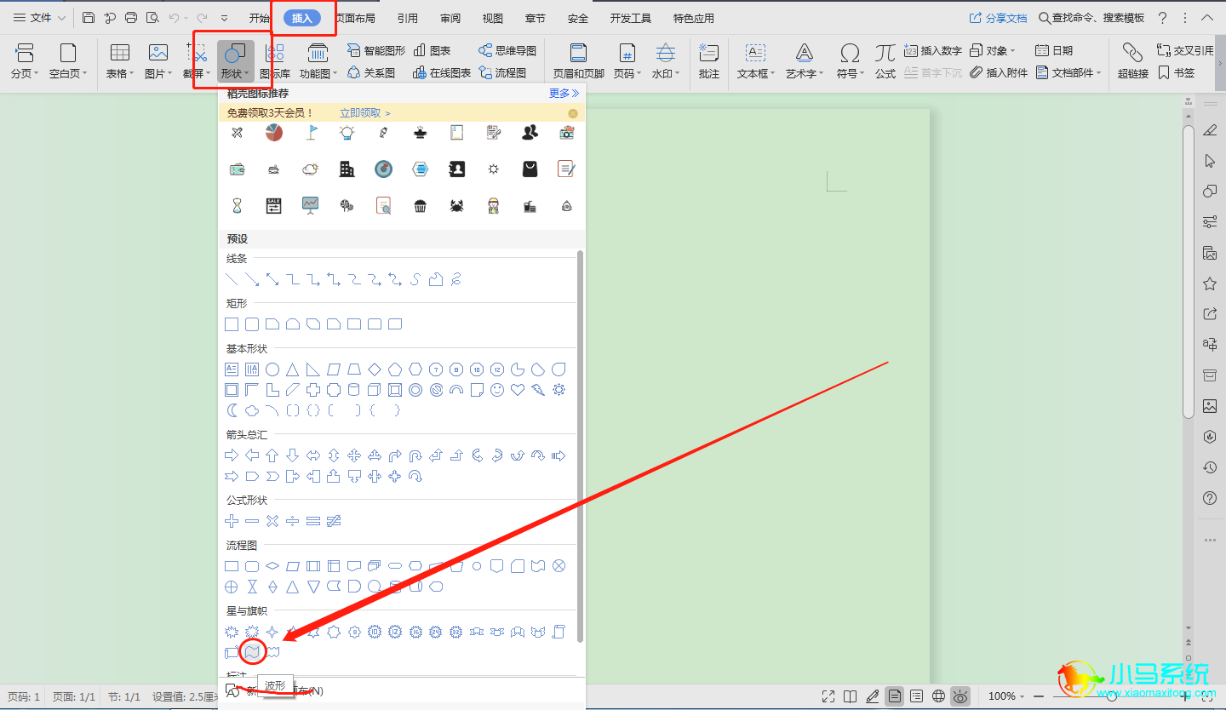Open the 文本框 text box dropdown

click(x=756, y=62)
